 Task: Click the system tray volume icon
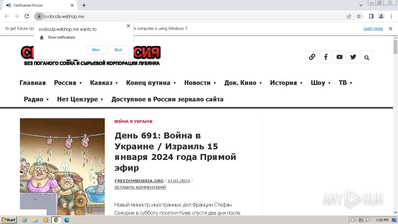(354, 220)
